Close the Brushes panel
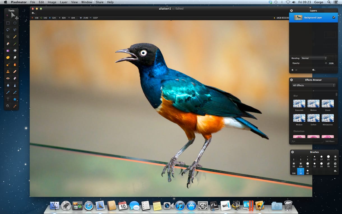 (292, 152)
